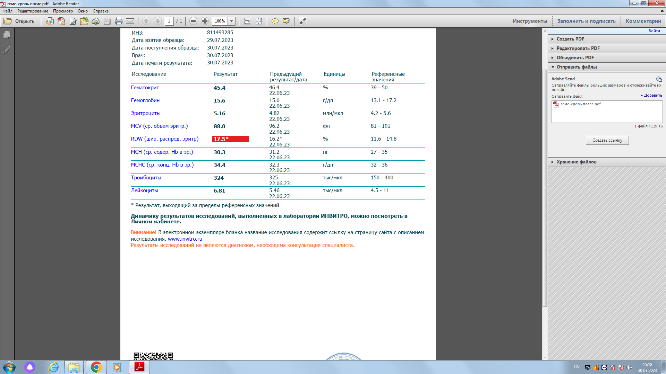Open the Окно menu
This screenshot has height=374, width=666.
tap(83, 11)
